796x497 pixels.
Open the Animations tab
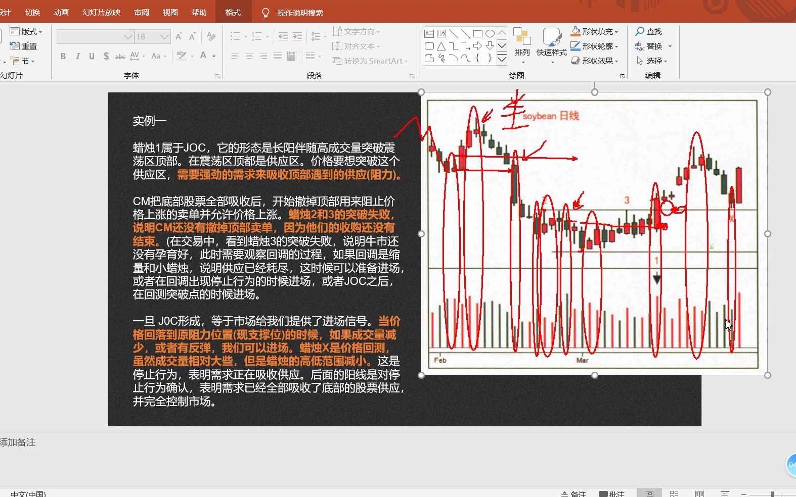click(x=61, y=12)
